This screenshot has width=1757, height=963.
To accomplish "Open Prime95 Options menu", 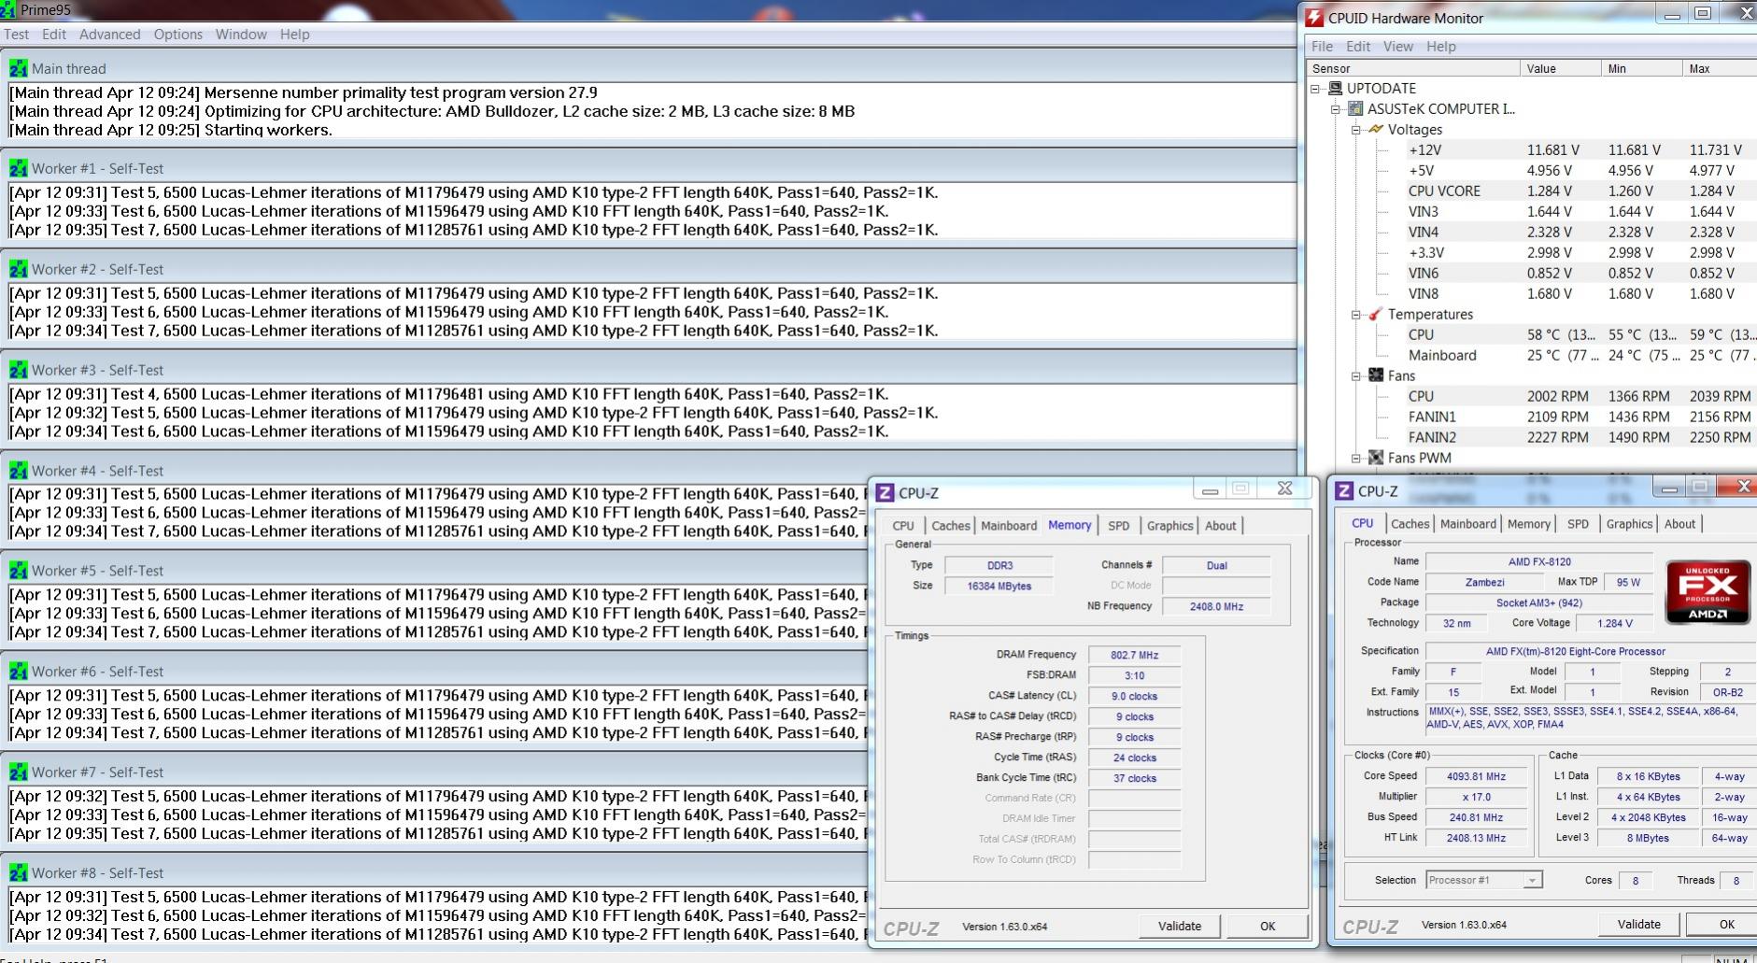I will 178,35.
